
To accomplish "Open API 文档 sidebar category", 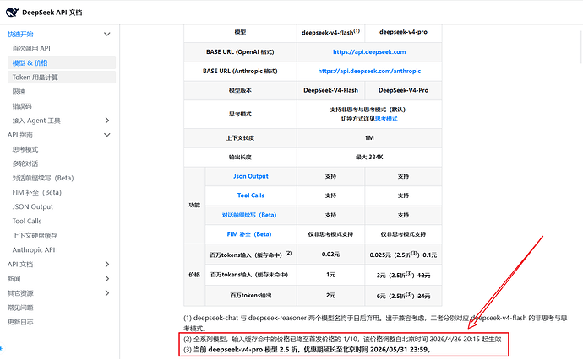I will (x=20, y=264).
